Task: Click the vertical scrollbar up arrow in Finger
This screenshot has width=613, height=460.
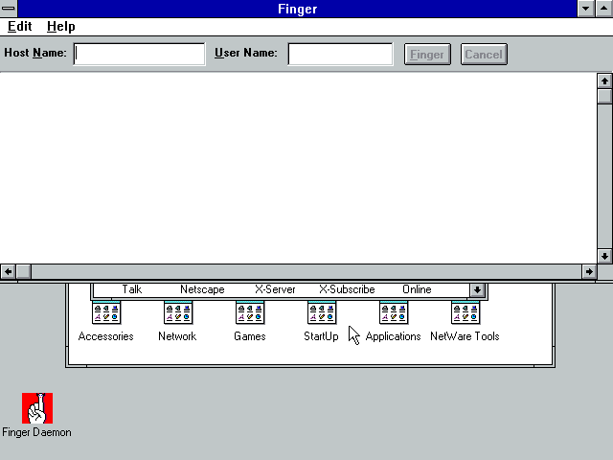Action: (604, 80)
